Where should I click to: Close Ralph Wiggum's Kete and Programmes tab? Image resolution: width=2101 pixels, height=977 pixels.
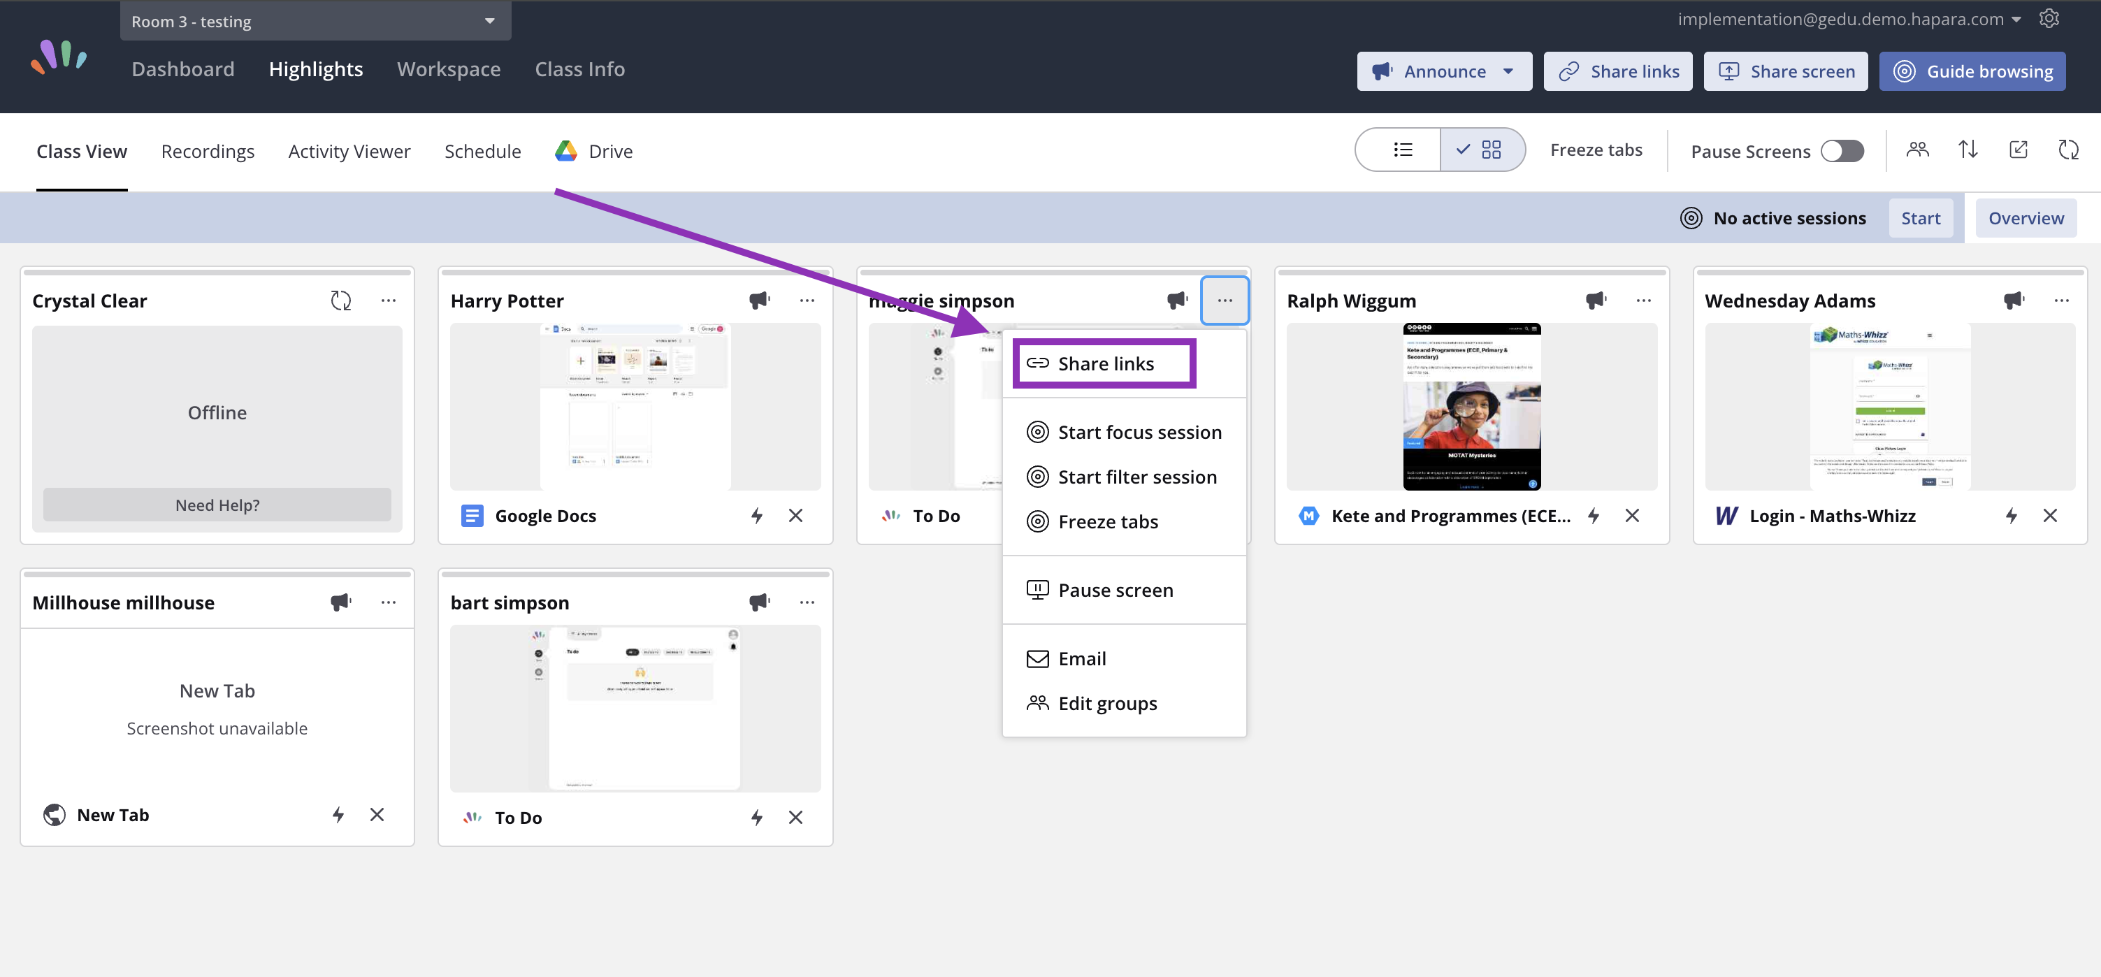(x=1632, y=516)
